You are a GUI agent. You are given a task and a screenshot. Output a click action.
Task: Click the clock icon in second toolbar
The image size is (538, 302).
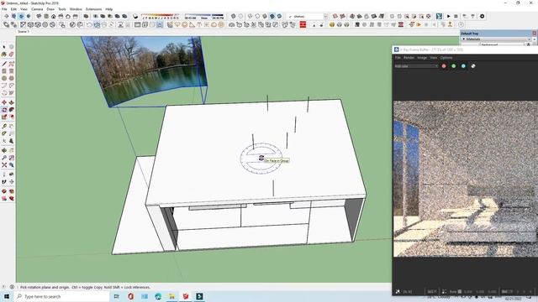[x=461, y=24]
